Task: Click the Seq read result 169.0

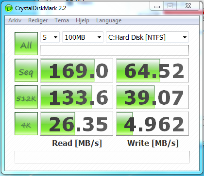Action: tap(77, 70)
